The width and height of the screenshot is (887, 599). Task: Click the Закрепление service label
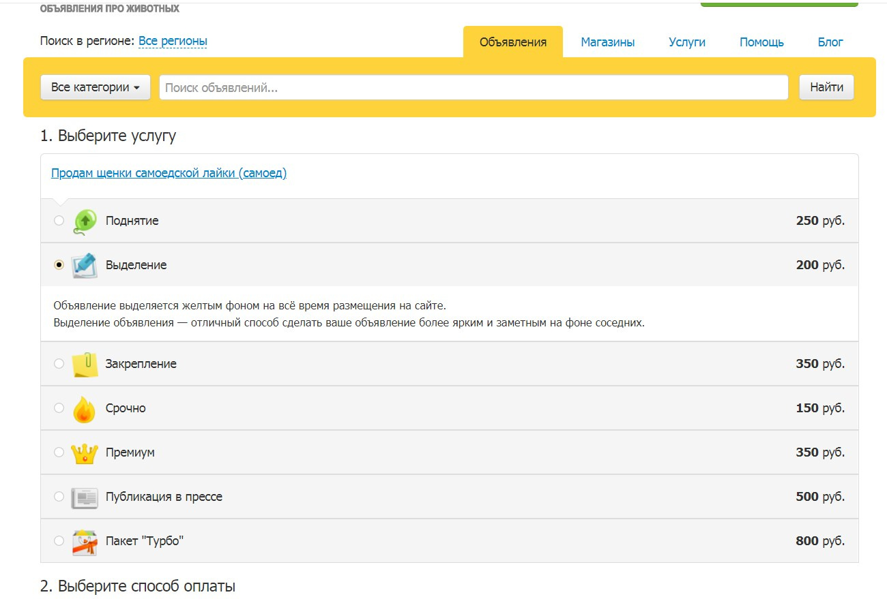[x=141, y=364]
